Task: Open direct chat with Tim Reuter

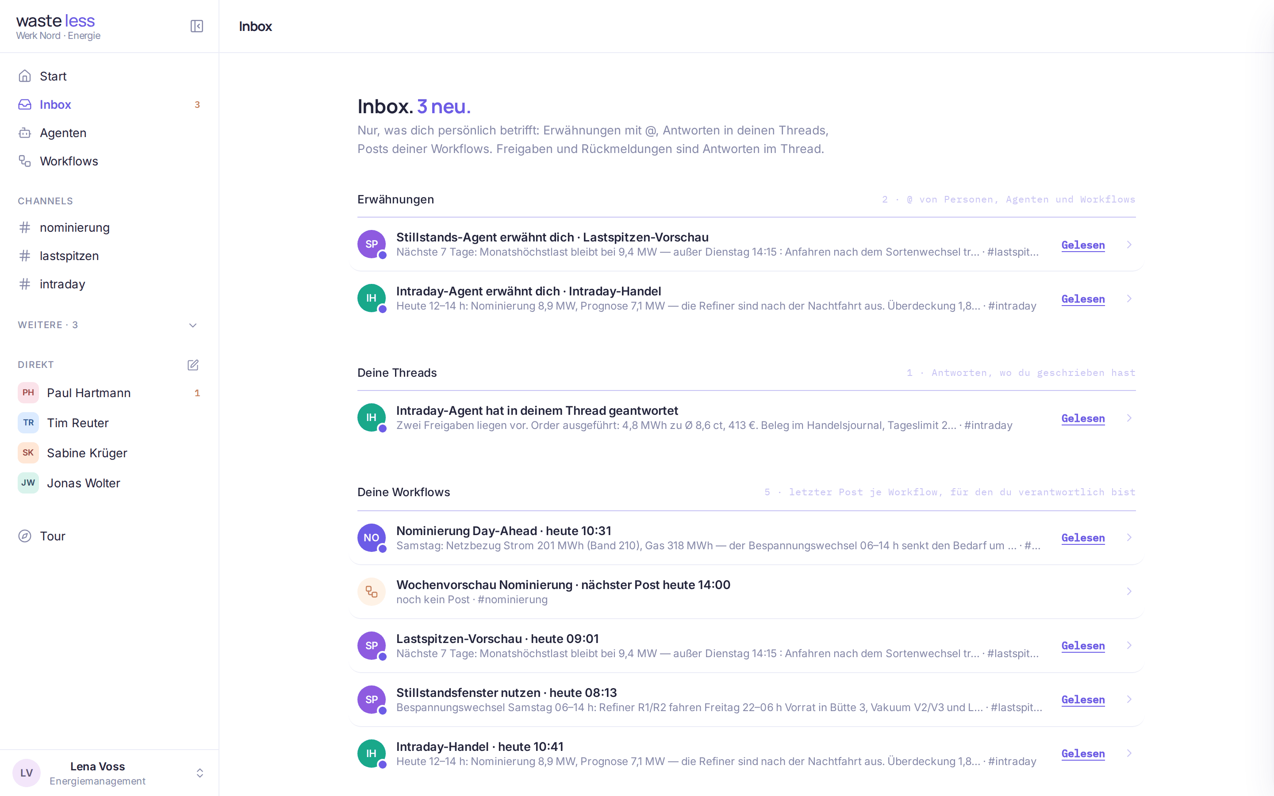Action: 108,423
